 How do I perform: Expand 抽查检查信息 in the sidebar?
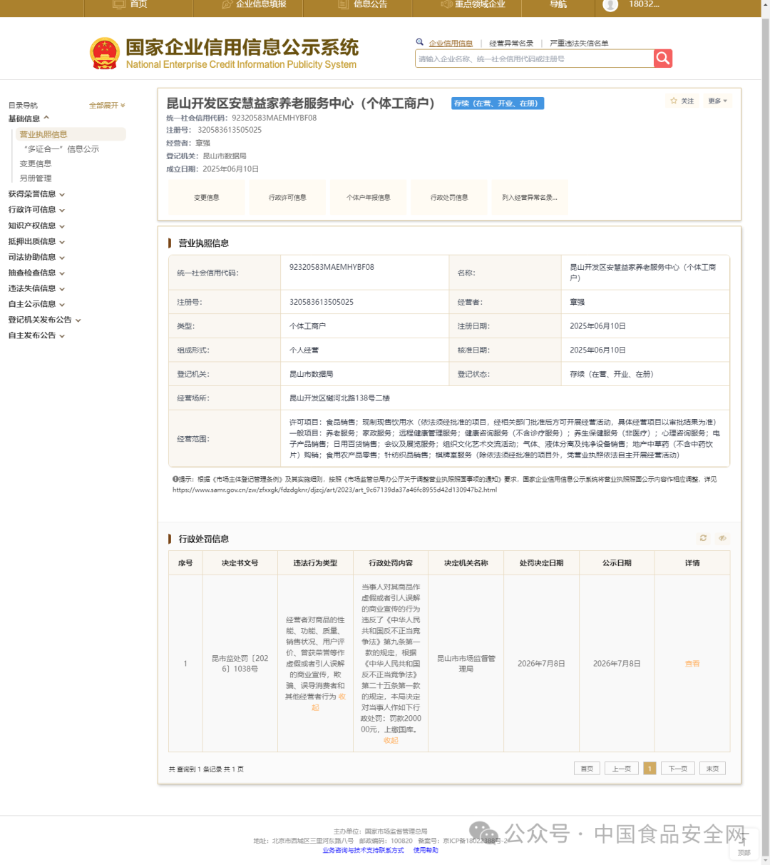click(36, 273)
